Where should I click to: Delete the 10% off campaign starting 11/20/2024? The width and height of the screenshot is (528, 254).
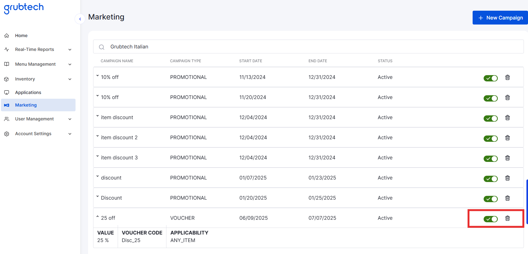(508, 97)
